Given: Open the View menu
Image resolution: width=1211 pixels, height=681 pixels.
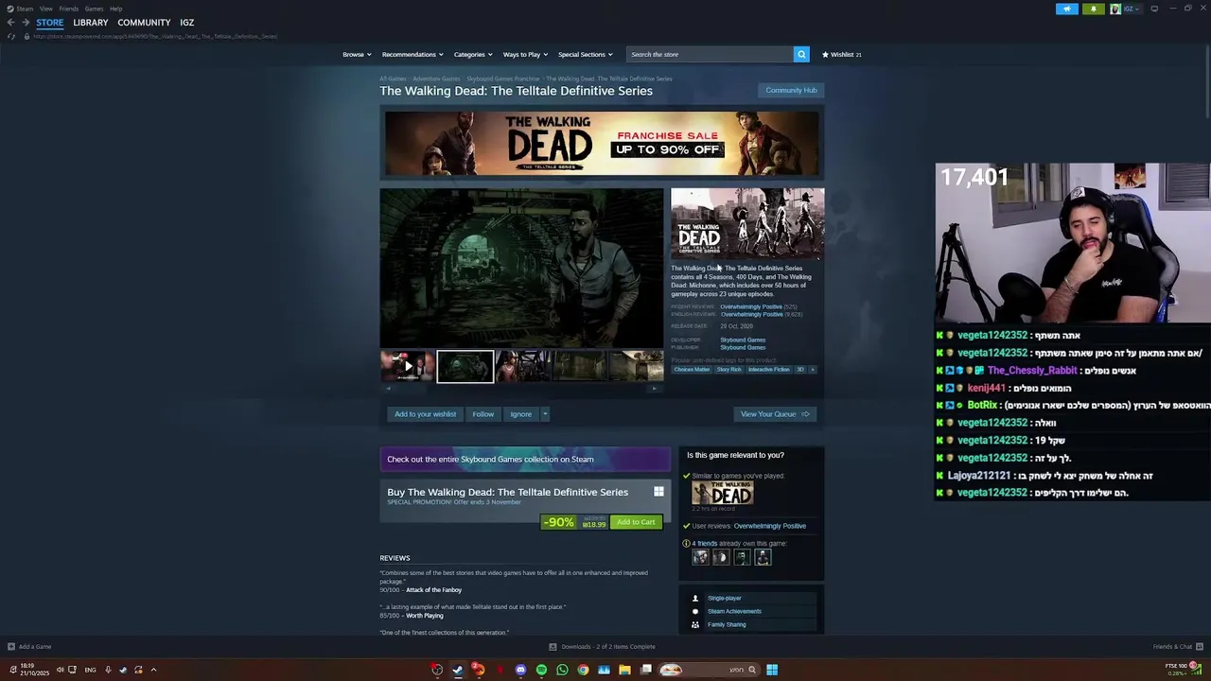Looking at the screenshot, I should tap(45, 9).
